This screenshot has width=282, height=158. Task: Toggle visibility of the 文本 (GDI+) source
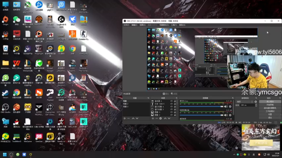(x=172, y=104)
